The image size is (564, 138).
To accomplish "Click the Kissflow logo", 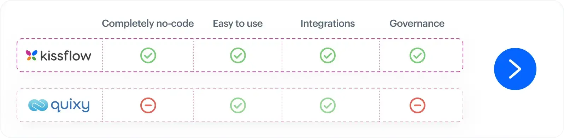I will coord(58,56).
